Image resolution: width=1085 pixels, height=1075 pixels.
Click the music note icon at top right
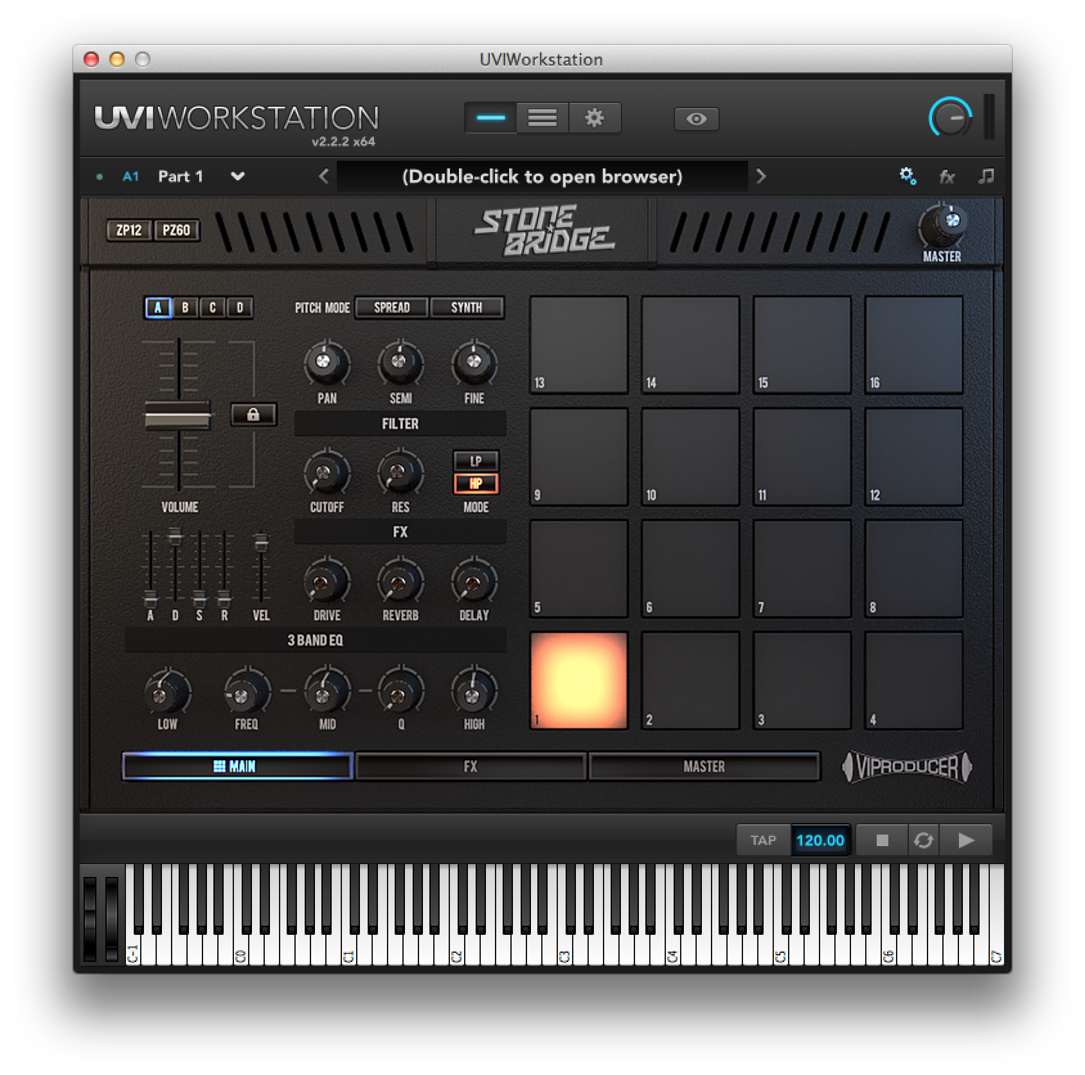click(987, 176)
